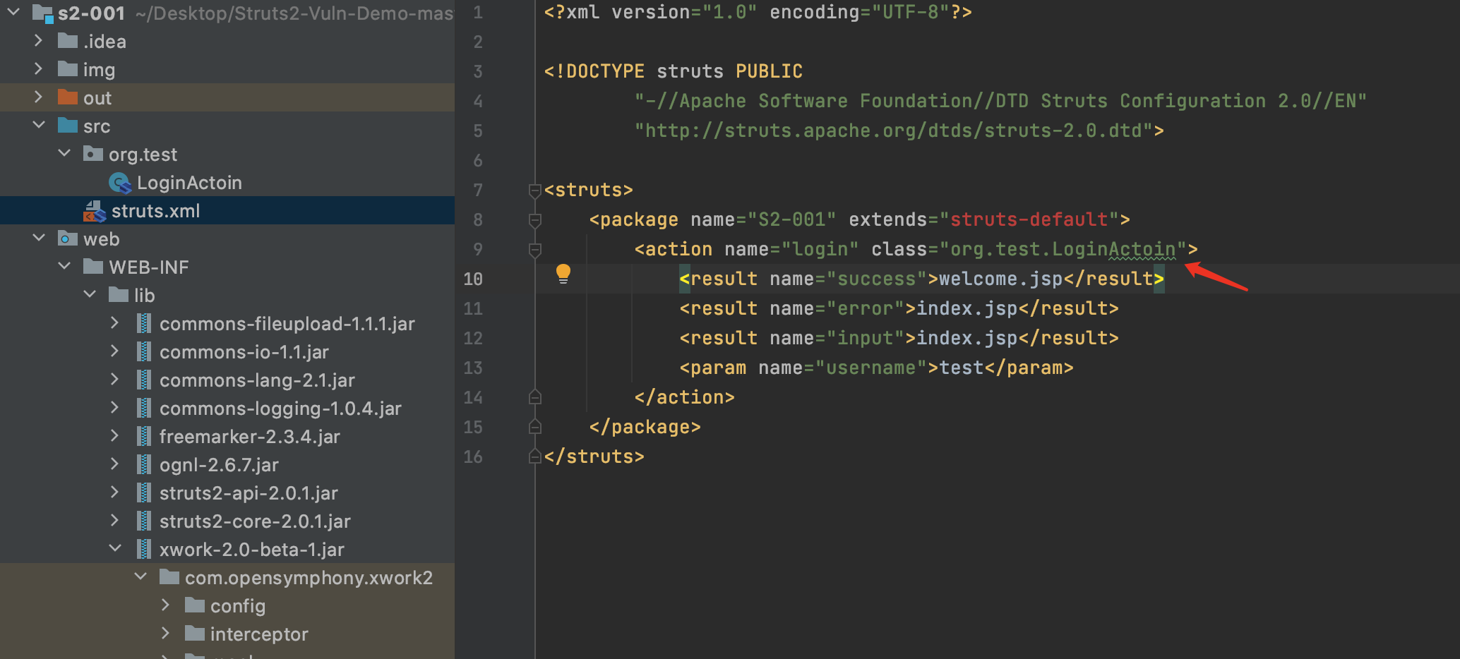This screenshot has height=659, width=1460.
Task: Click the .idea folder icon
Action: [x=68, y=41]
